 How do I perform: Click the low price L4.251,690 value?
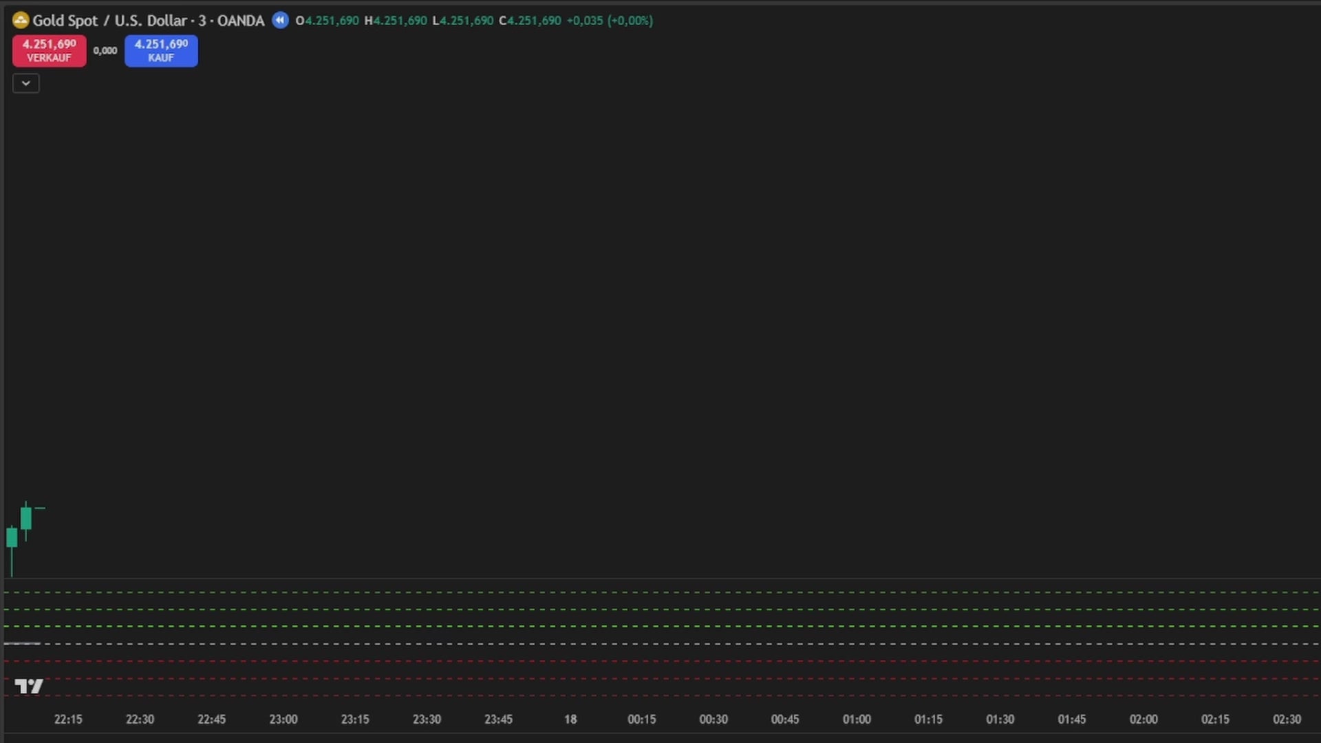pos(463,21)
